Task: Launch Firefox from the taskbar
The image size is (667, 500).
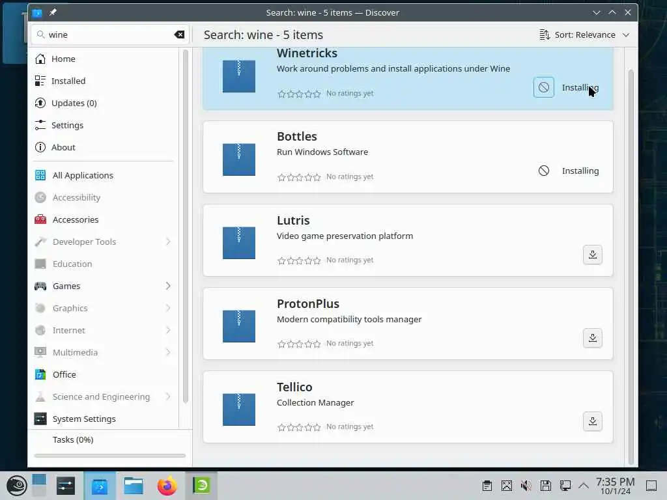Action: click(x=167, y=486)
